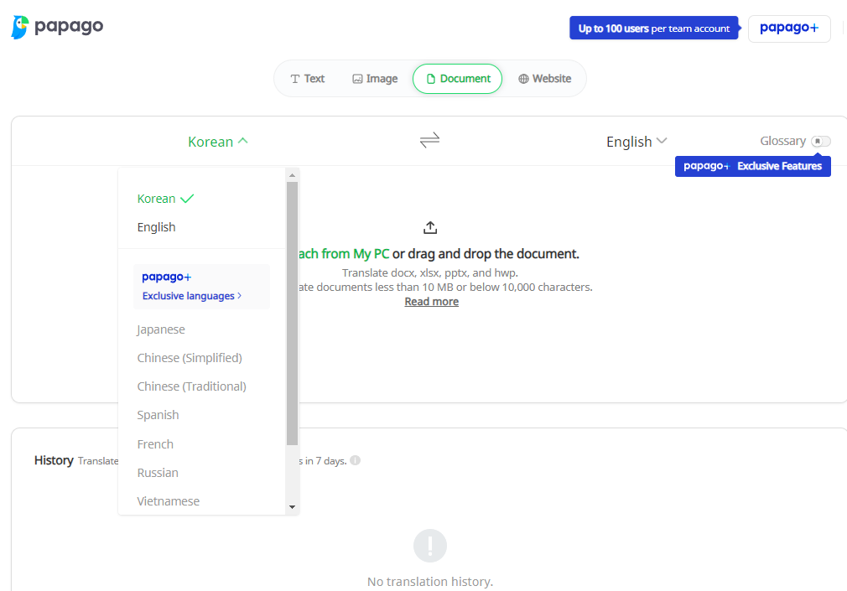Select Chinese (Simplified) from the list
The height and width of the screenshot is (591, 847).
click(x=190, y=358)
